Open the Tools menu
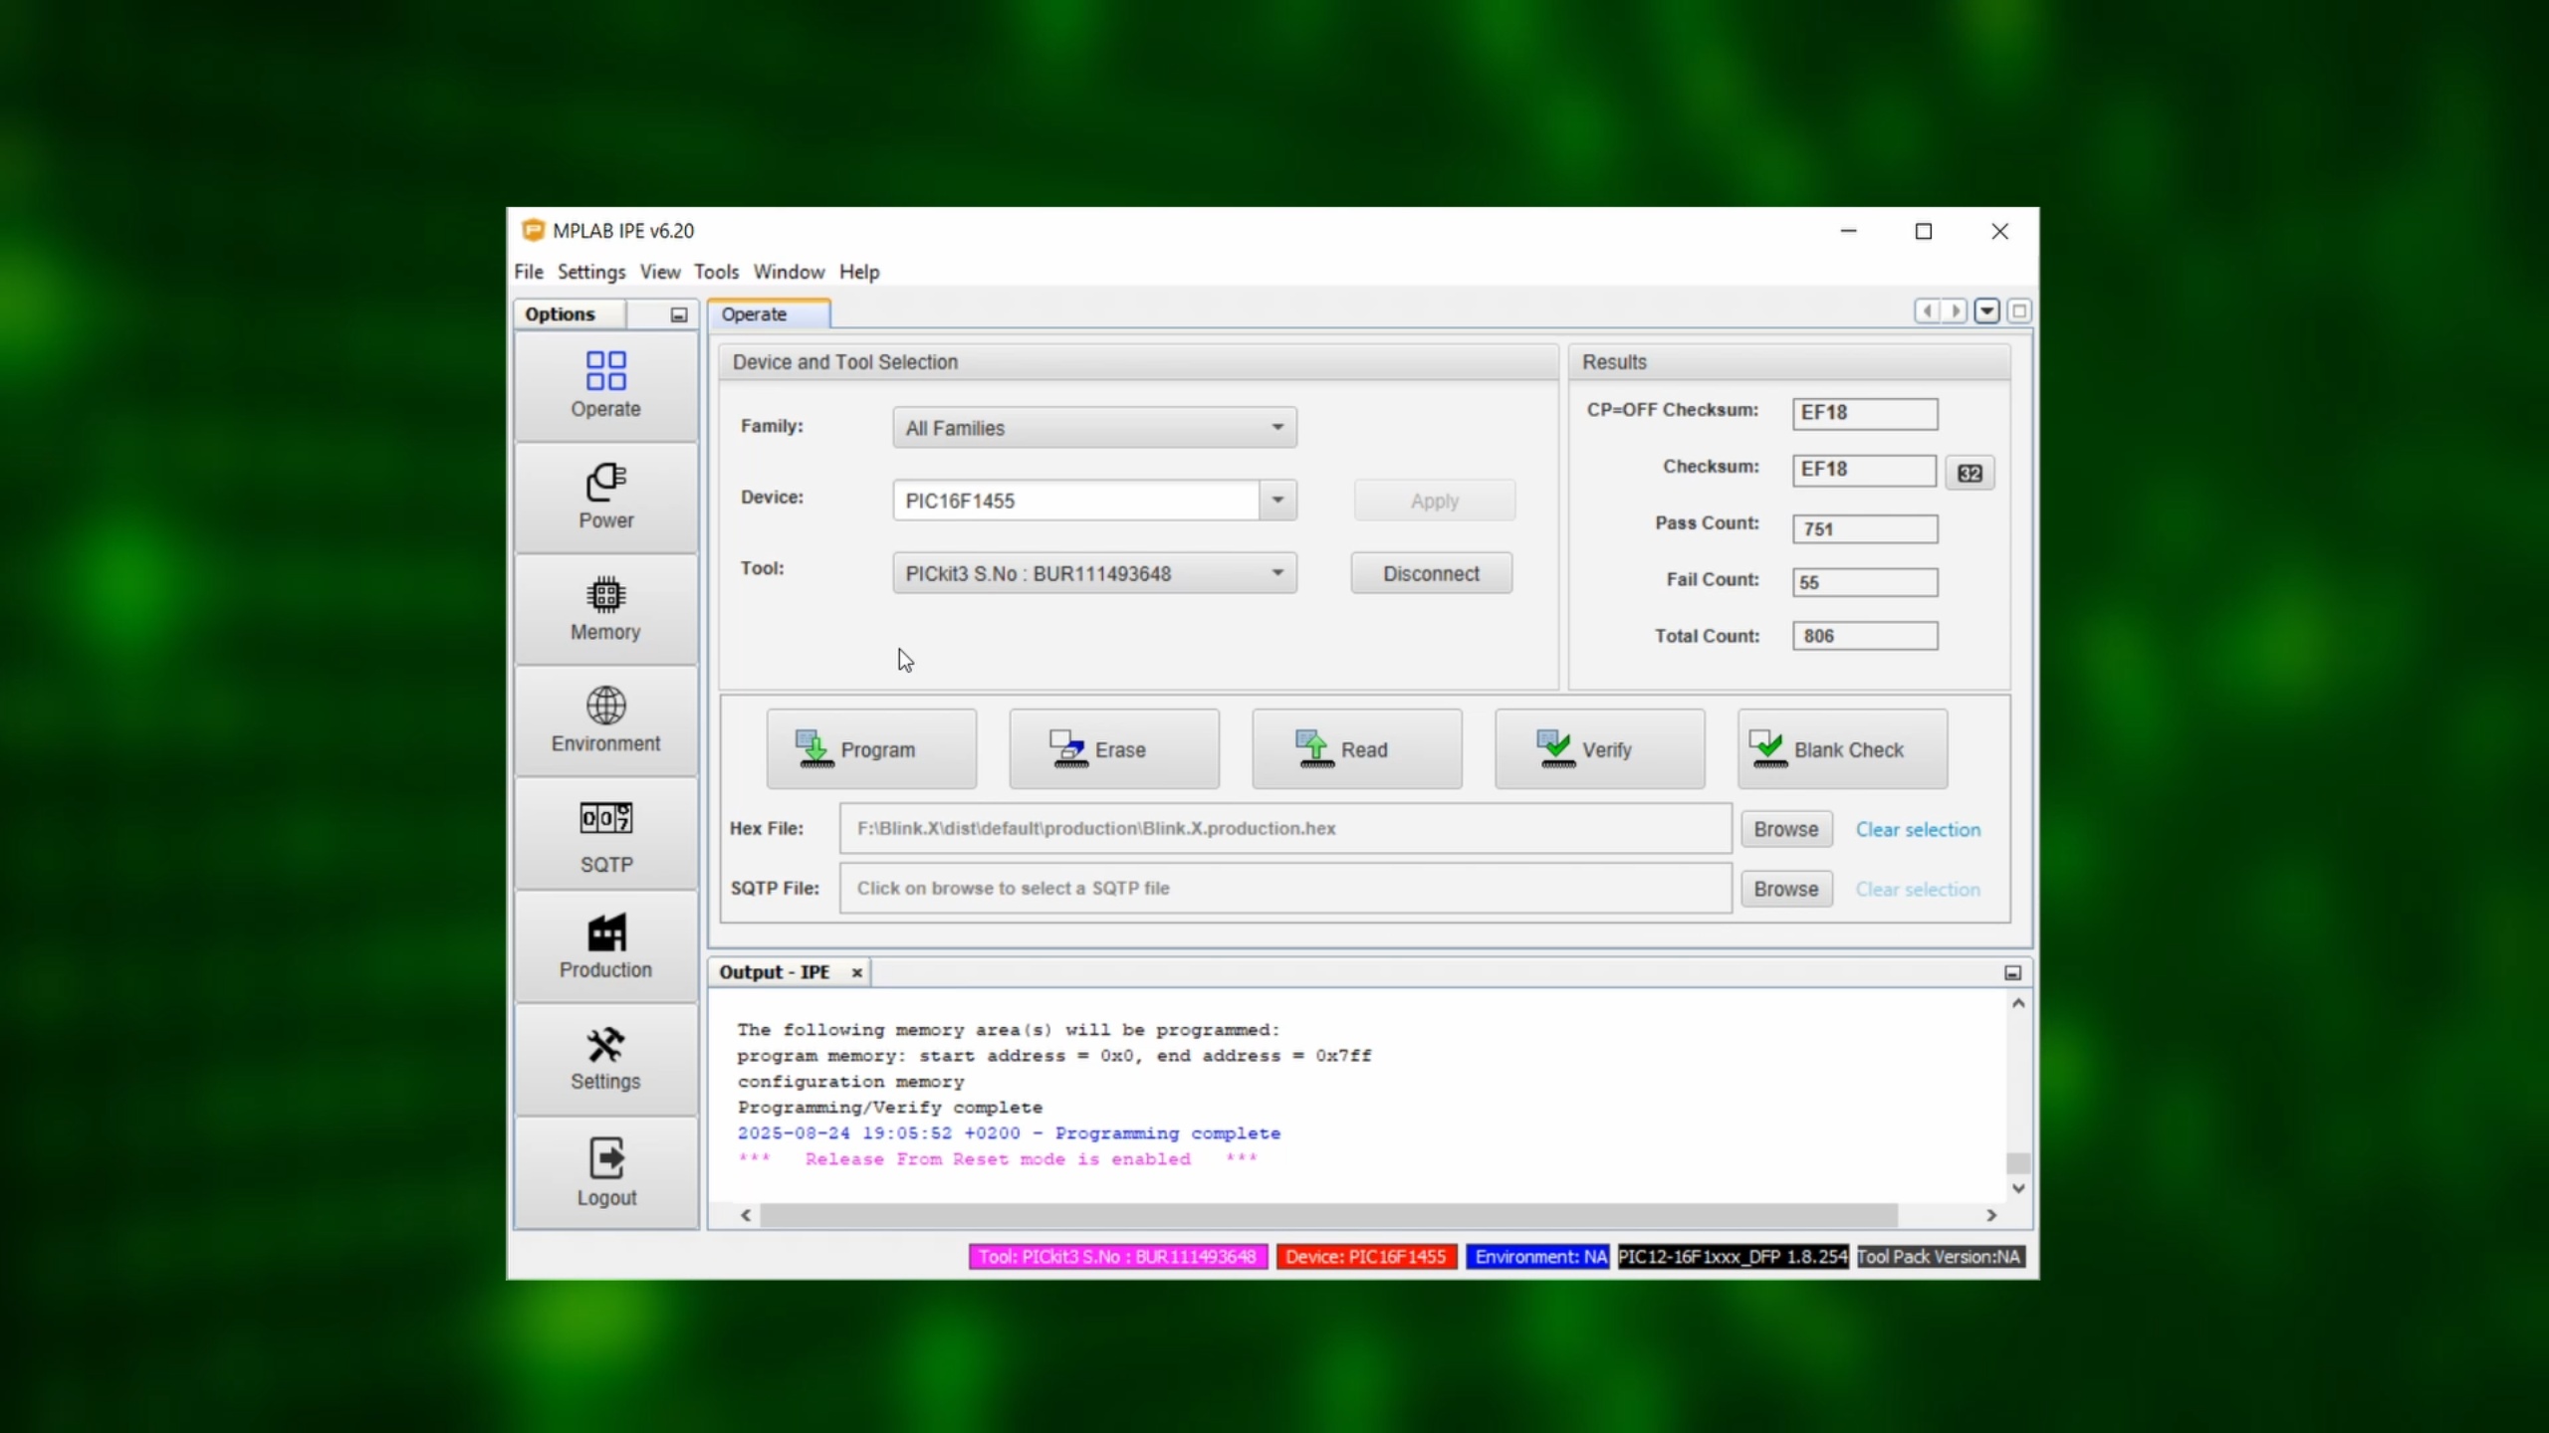The height and width of the screenshot is (1433, 2549). [x=716, y=272]
